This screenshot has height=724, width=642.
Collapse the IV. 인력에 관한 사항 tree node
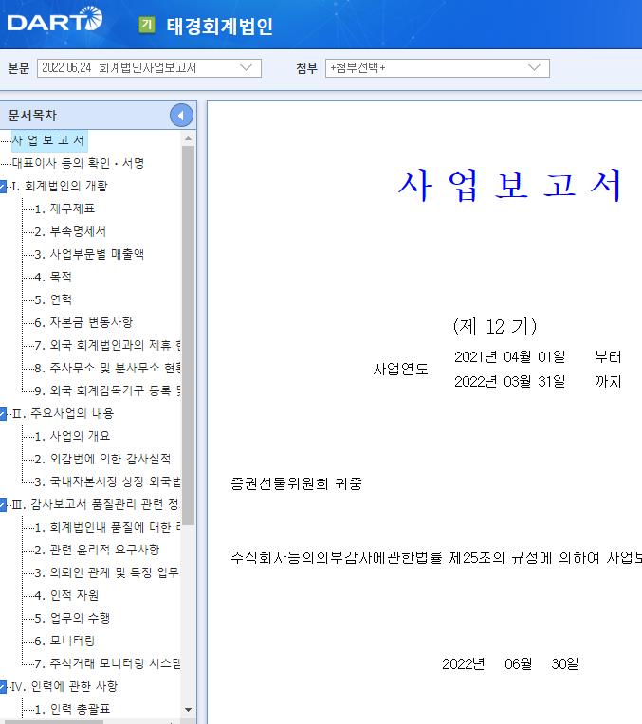3,687
